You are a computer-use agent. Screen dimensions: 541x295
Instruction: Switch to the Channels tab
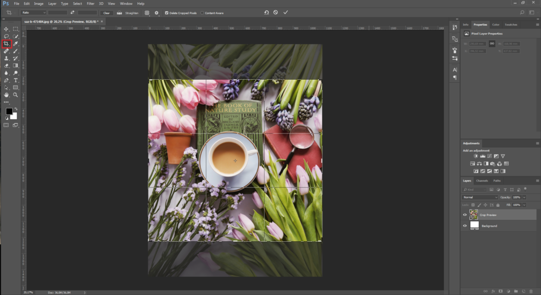pos(482,180)
